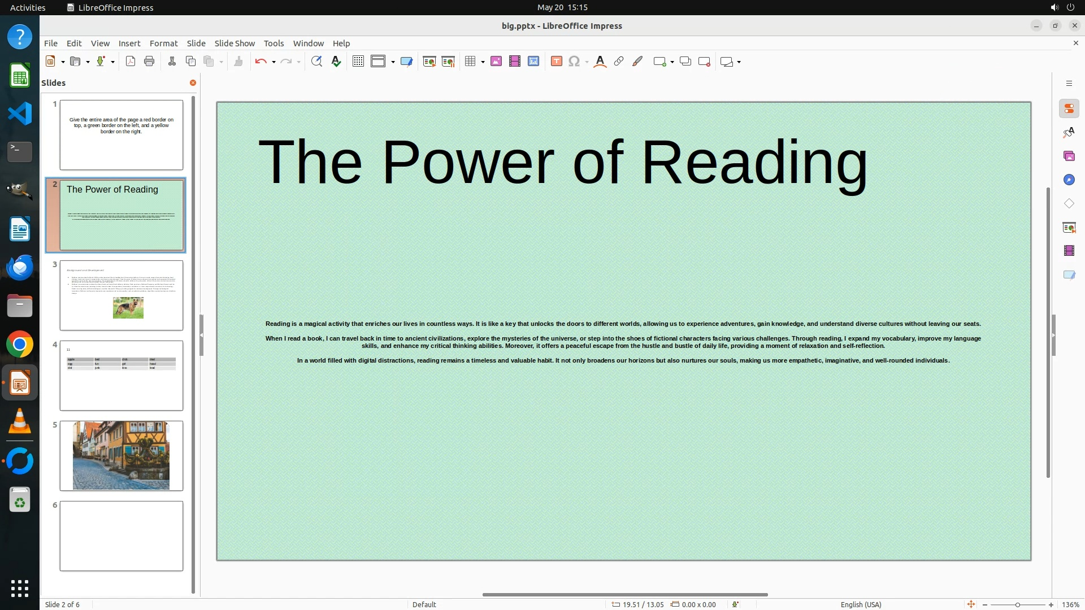Click the Print icon in toolbar
This screenshot has height=610, width=1085.
coord(149,62)
